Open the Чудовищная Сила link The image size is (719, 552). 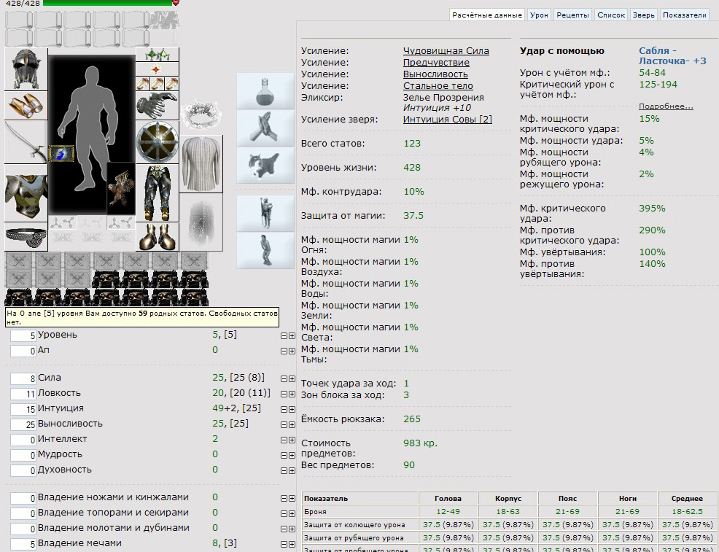pos(446,51)
